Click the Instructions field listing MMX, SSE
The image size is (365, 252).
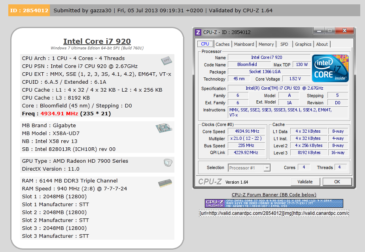(x=288, y=112)
